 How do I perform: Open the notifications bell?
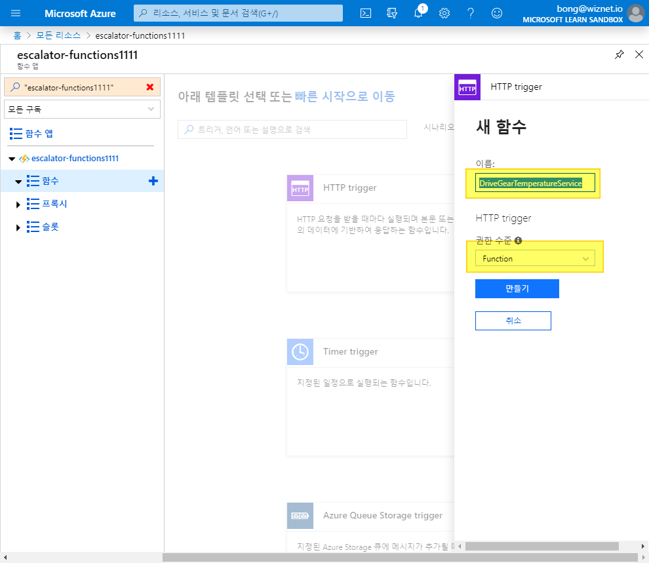pyautogui.click(x=418, y=13)
